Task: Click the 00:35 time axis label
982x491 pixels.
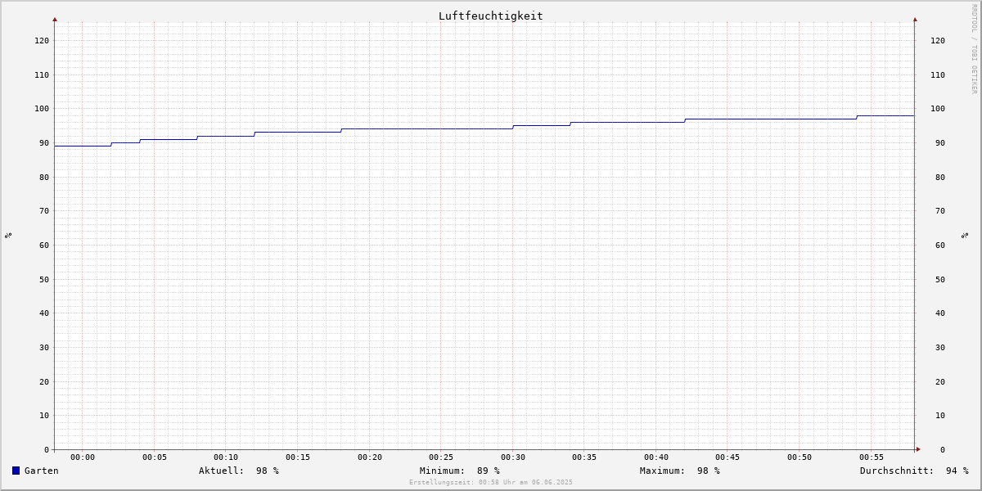Action: click(584, 457)
